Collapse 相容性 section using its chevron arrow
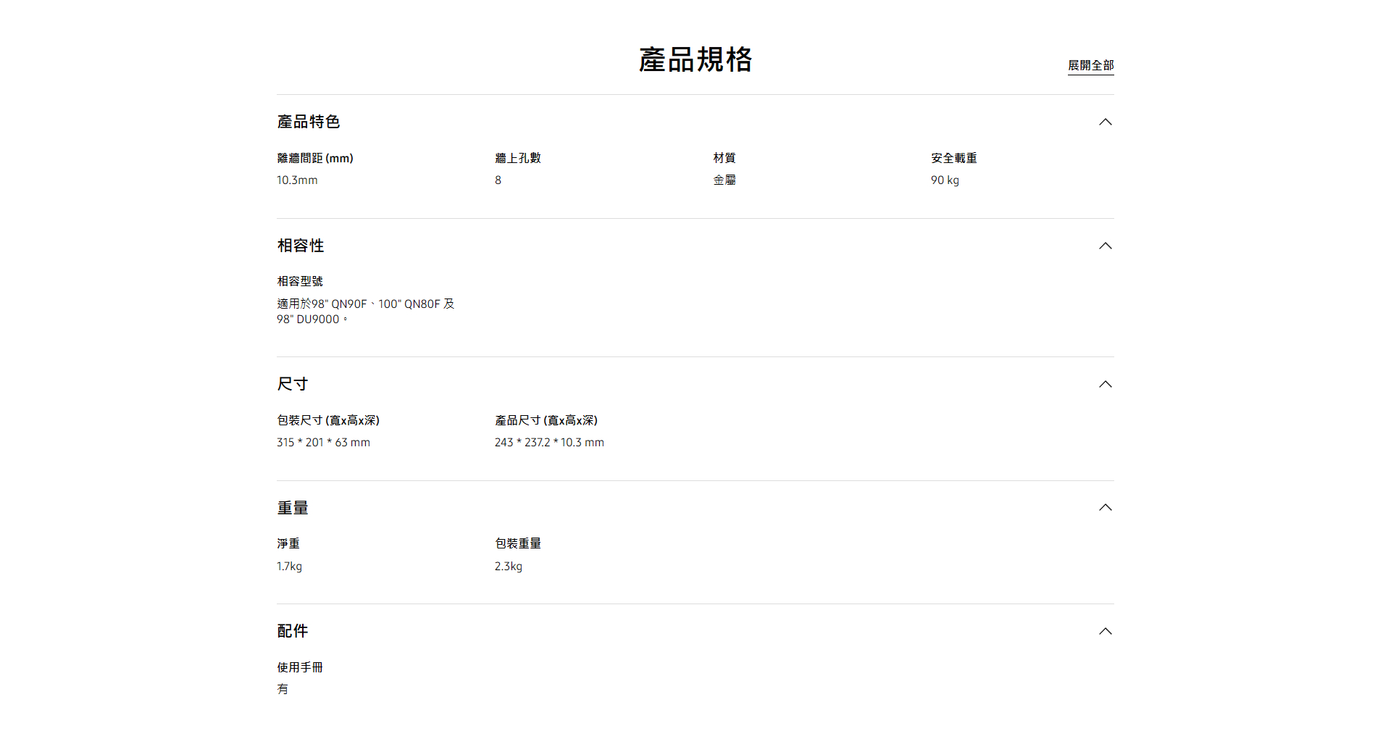The height and width of the screenshot is (739, 1391). coord(1105,246)
